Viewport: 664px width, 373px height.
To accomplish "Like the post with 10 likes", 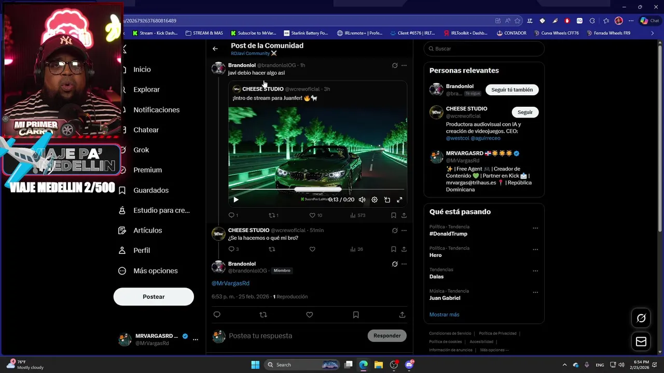I will coord(315,215).
